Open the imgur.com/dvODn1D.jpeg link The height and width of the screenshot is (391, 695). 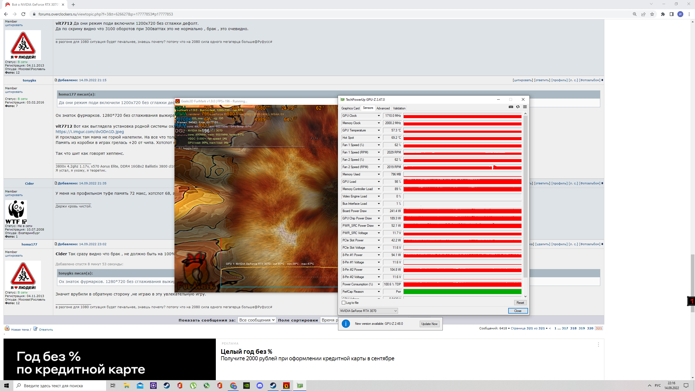pyautogui.click(x=90, y=132)
